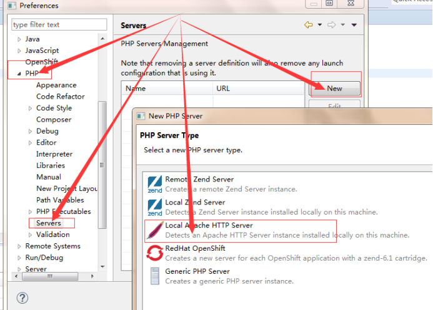The height and width of the screenshot is (310, 433).
Task: Open the back history dropdown arrow
Action: click(319, 25)
